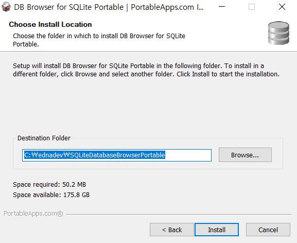Click the SQLiteDatabaseBrowserPortable part of the path
Screen dimensions: 297x243
click(117, 155)
